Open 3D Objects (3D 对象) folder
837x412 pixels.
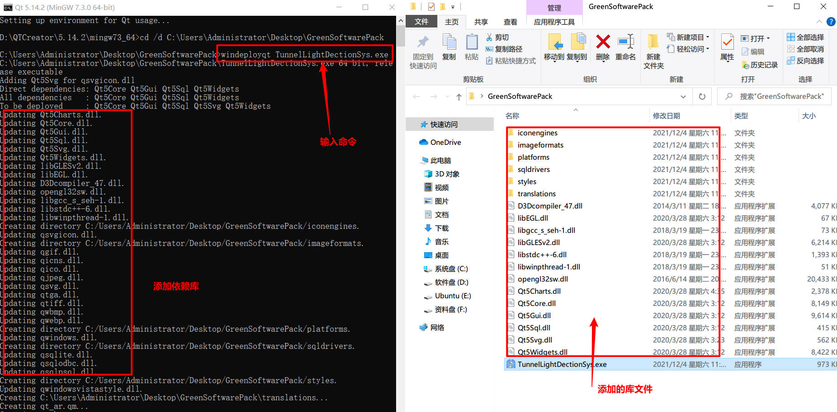click(x=441, y=174)
